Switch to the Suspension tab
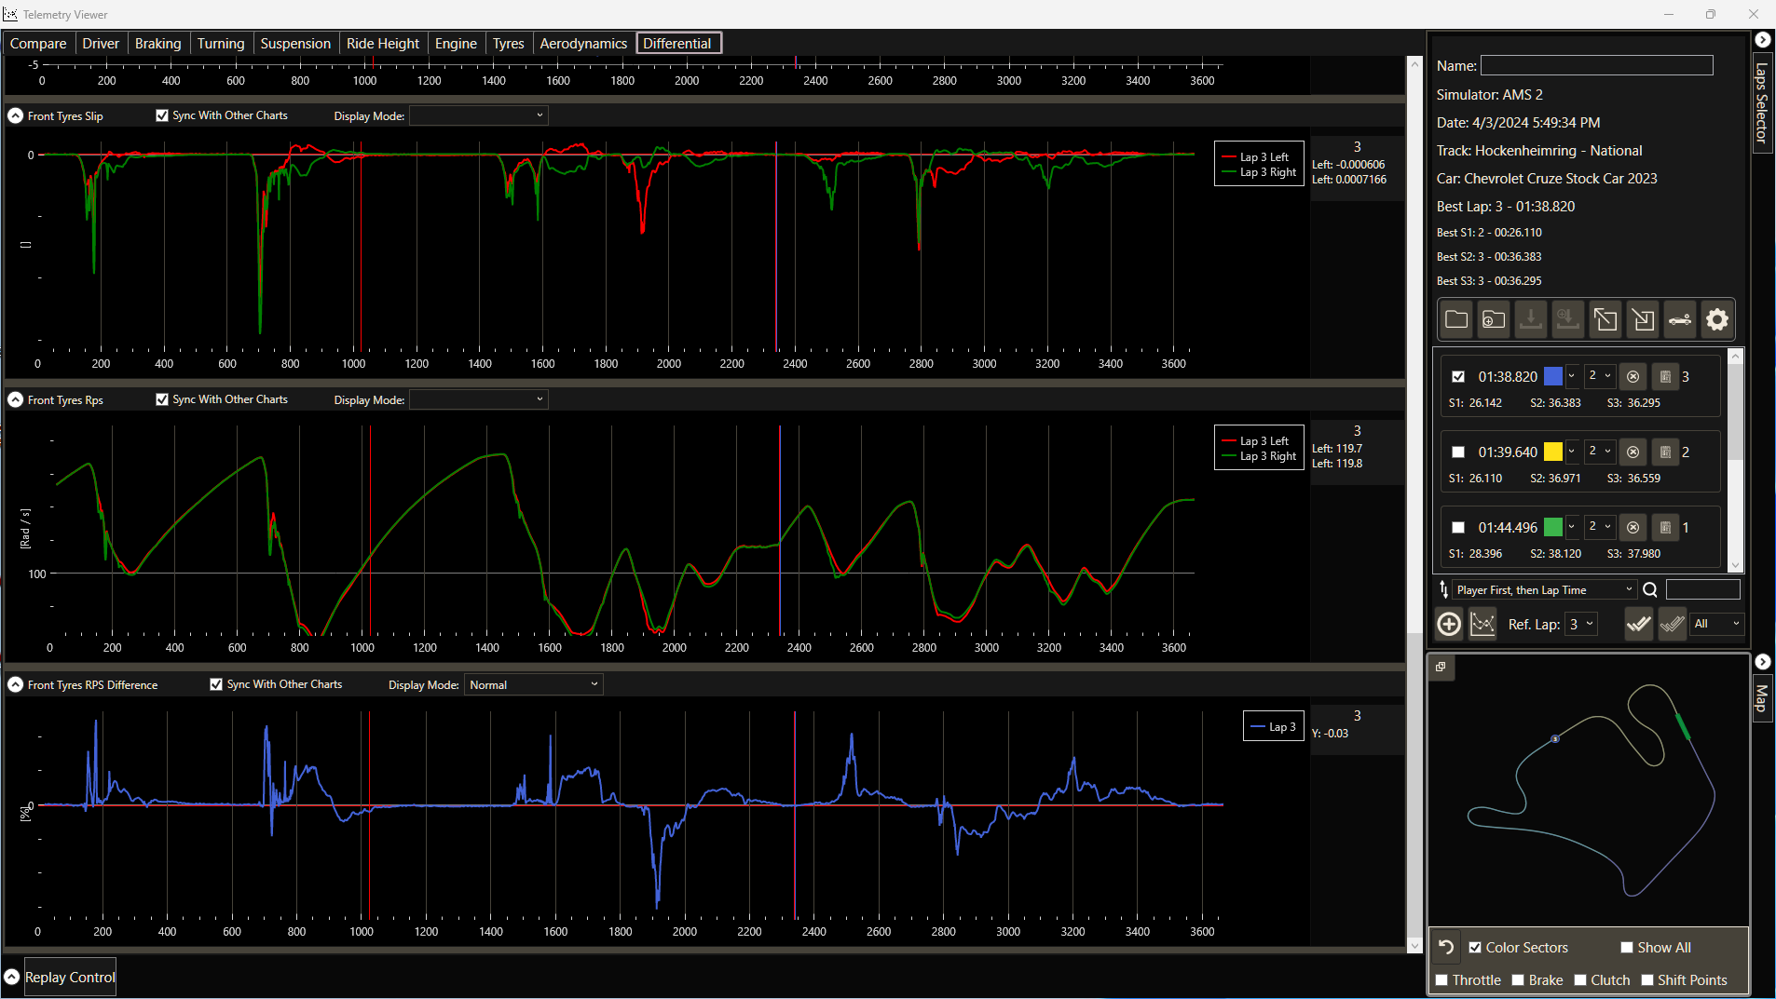The height and width of the screenshot is (999, 1776). point(295,44)
